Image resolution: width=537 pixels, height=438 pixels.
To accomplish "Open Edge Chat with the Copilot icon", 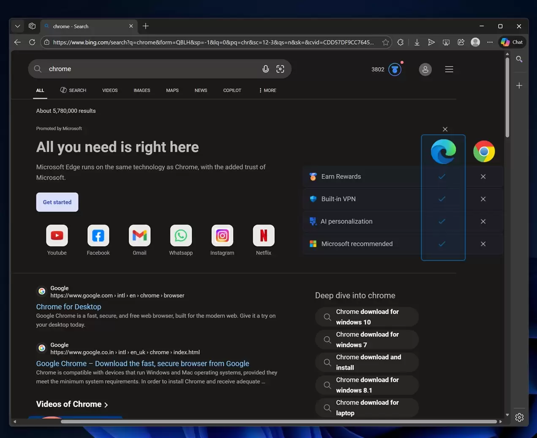I will pos(512,42).
